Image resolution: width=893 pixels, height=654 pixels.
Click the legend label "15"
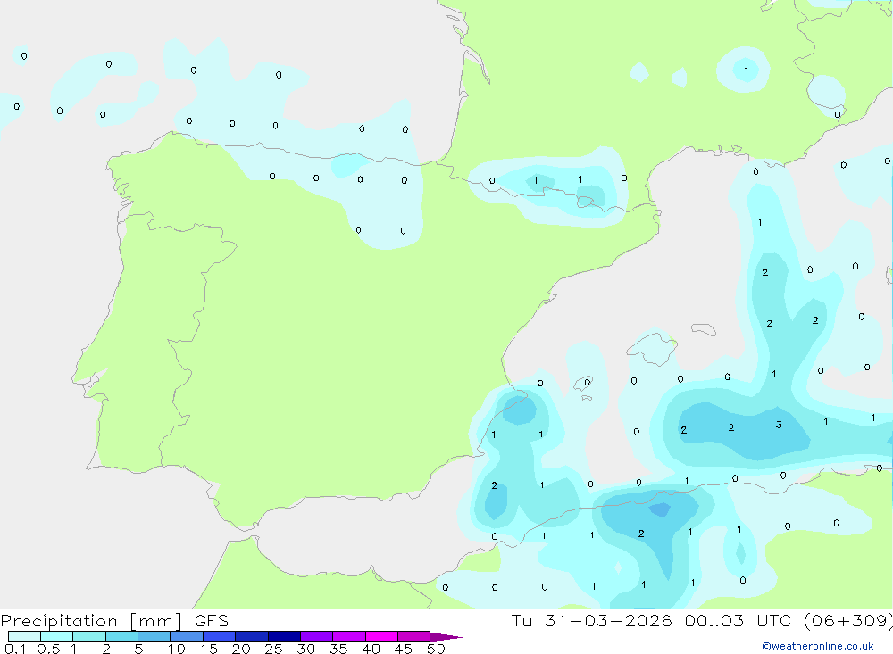[209, 649]
